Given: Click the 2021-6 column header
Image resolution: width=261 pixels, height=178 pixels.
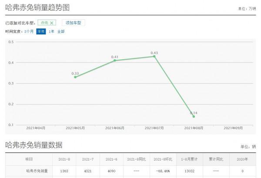Looking at the screenshot, I should point(111,159).
